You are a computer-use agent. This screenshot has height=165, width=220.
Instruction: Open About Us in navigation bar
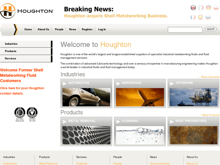coord(43,29)
